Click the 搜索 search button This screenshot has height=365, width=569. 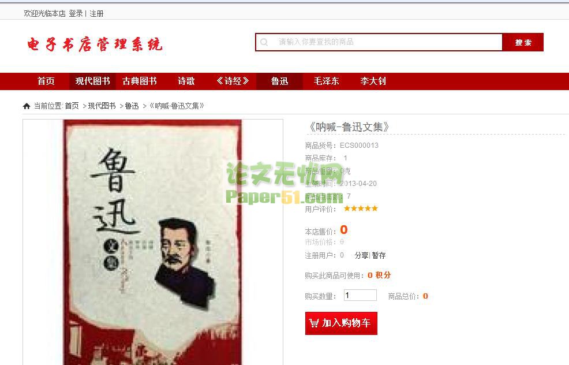[523, 42]
